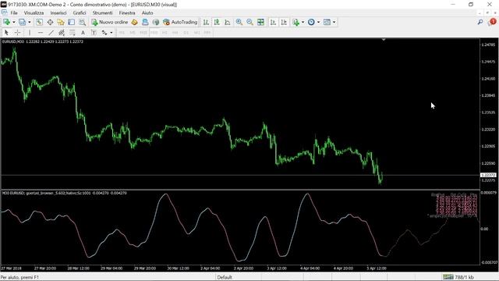Click the Default profile in status bar
This screenshot has height=281, width=499.
(x=225, y=277)
